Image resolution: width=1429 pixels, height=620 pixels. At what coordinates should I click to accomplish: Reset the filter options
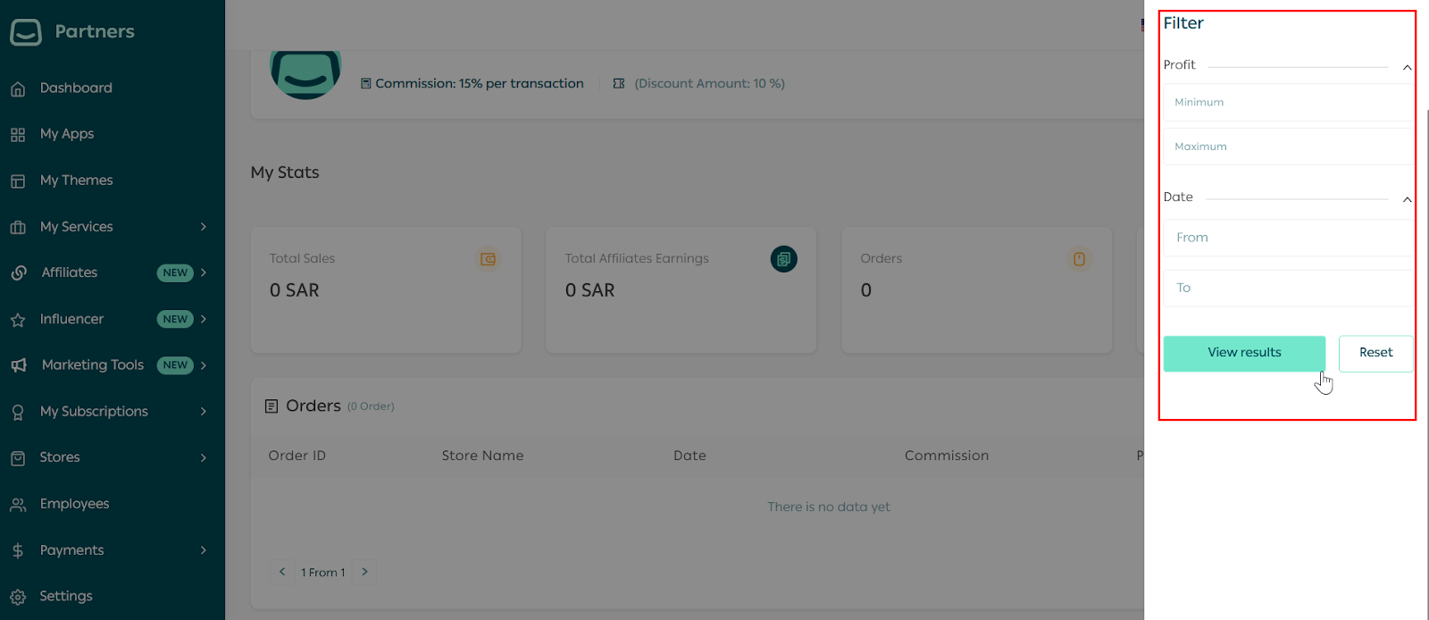pos(1375,353)
